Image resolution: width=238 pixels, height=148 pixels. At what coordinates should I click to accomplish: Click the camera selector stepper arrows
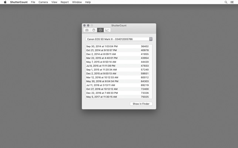[151, 39]
